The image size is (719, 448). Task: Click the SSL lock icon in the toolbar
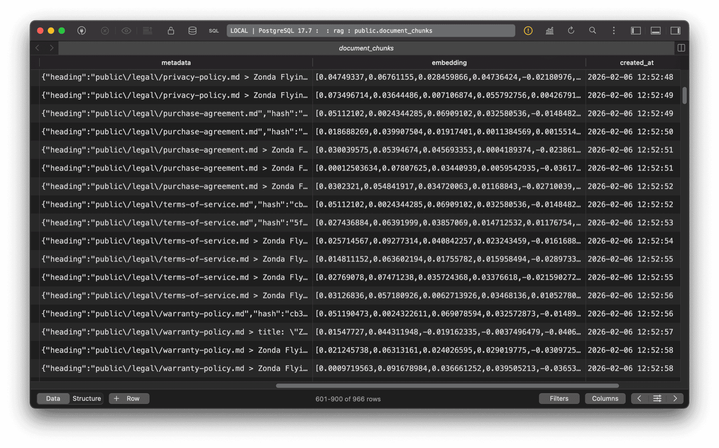(171, 30)
